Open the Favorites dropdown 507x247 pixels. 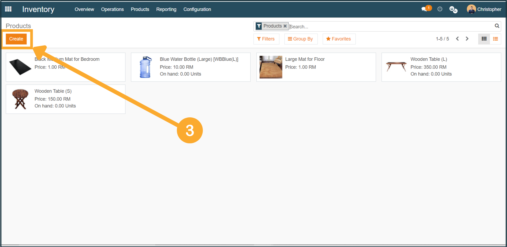coord(339,39)
